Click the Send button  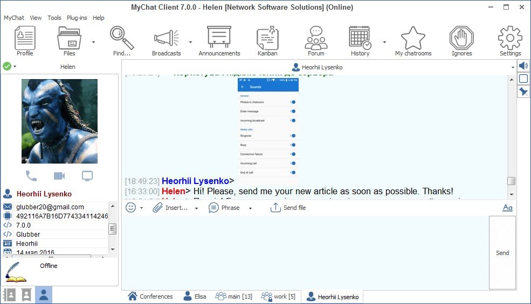pyautogui.click(x=502, y=252)
